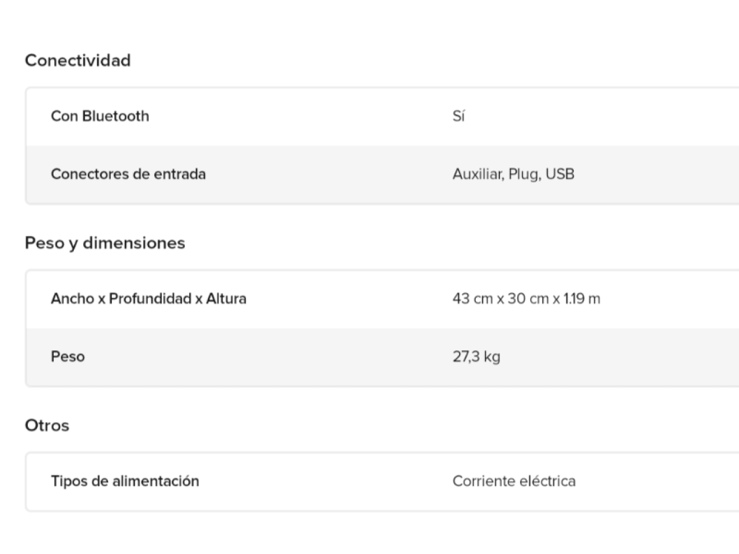Viewport: 739px width, 554px height.
Task: Click the Conectividad section heading
Action: coord(78,61)
